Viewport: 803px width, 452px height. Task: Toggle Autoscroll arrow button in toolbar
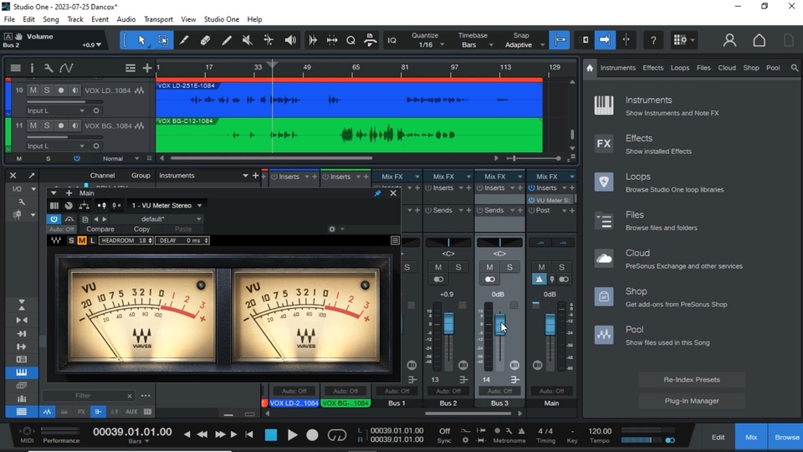point(604,40)
